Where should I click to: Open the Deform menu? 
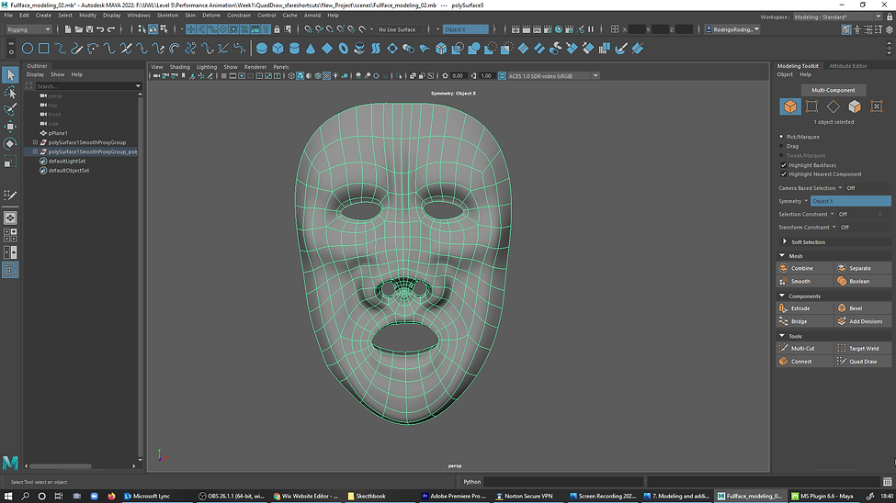pos(211,16)
